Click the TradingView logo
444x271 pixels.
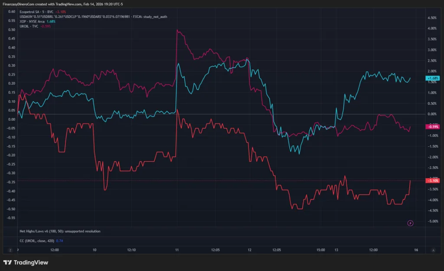(x=26, y=262)
